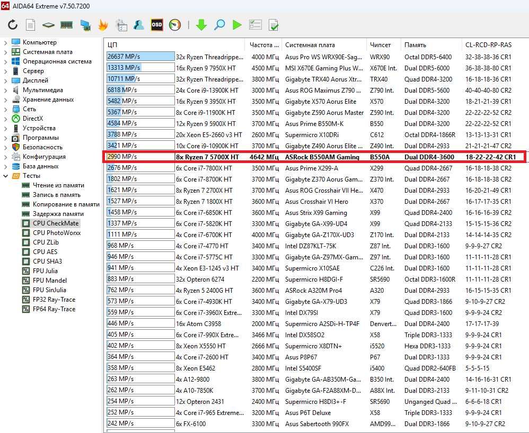Sort by the ЦП column header
The image size is (529, 433).
(175, 45)
